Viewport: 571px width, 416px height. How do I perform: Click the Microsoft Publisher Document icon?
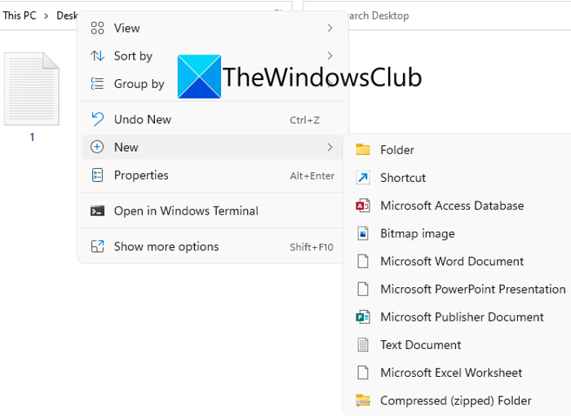click(363, 317)
